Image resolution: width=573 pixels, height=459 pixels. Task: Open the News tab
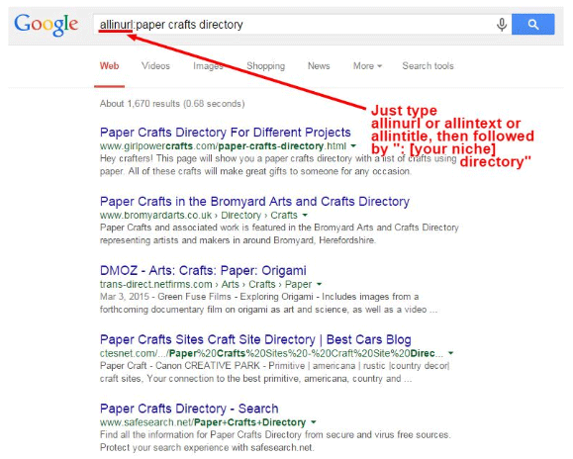click(319, 66)
